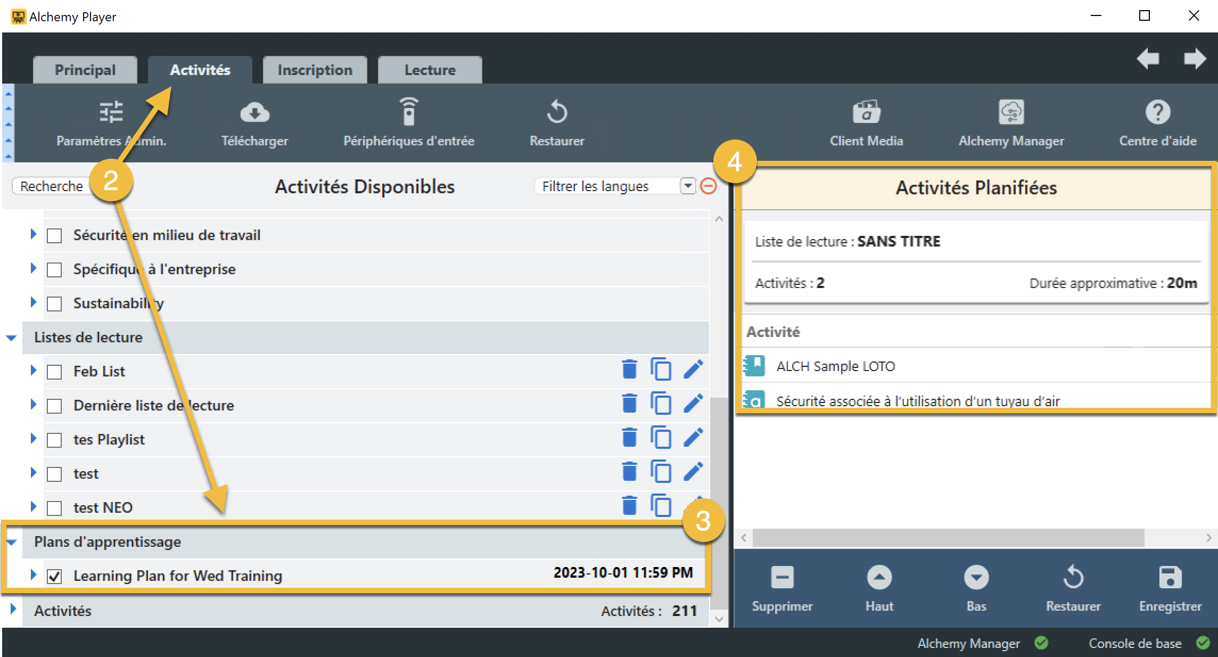The height and width of the screenshot is (657, 1218).
Task: Expand Sécurité en milieu de travail category
Action: pos(33,234)
